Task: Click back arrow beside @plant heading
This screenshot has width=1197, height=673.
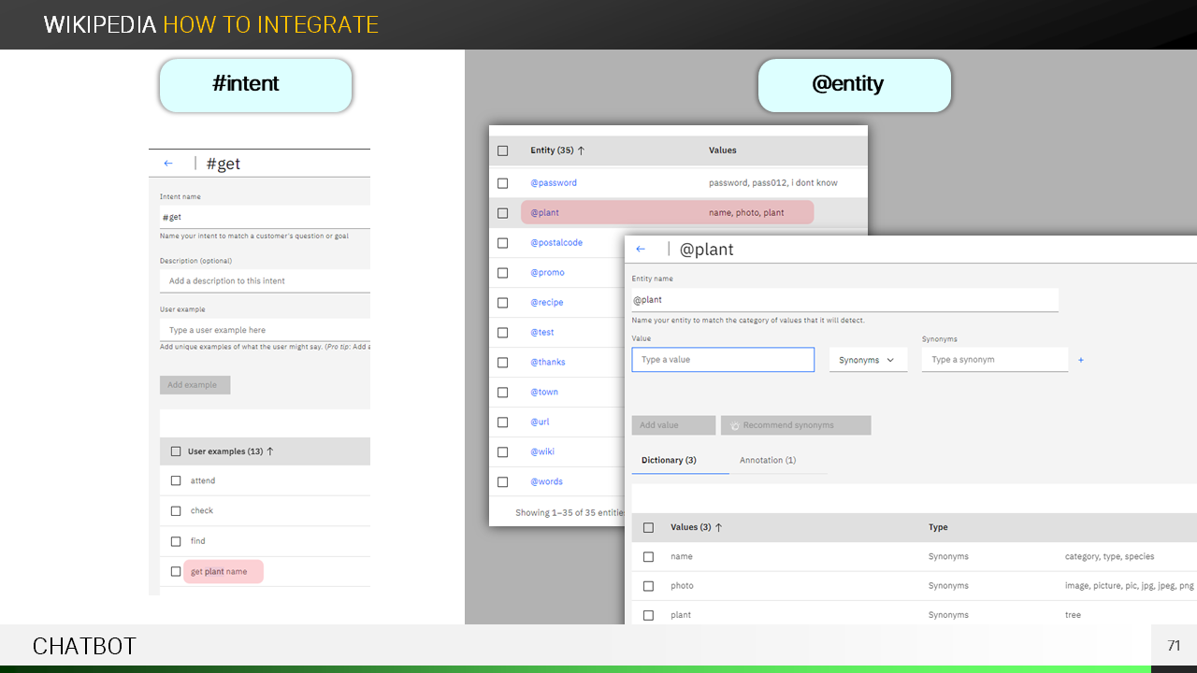Action: (x=641, y=250)
